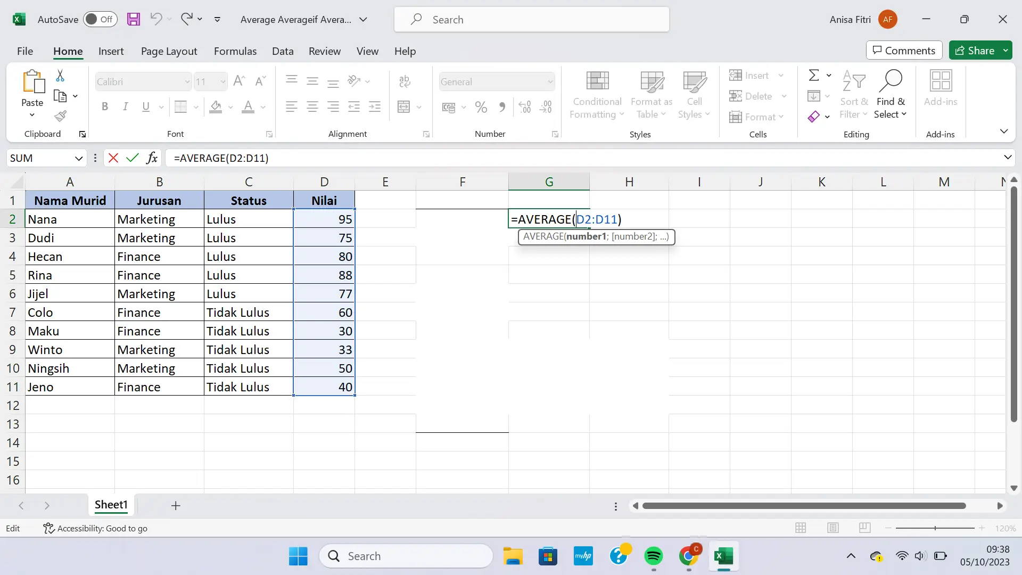Click the zoom slider handle

935,528
